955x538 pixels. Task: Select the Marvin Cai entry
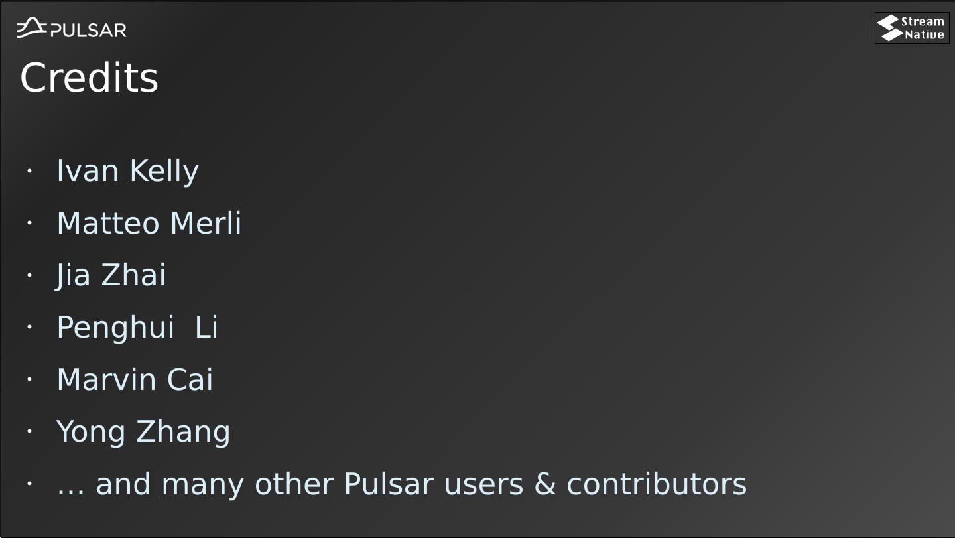coord(135,379)
